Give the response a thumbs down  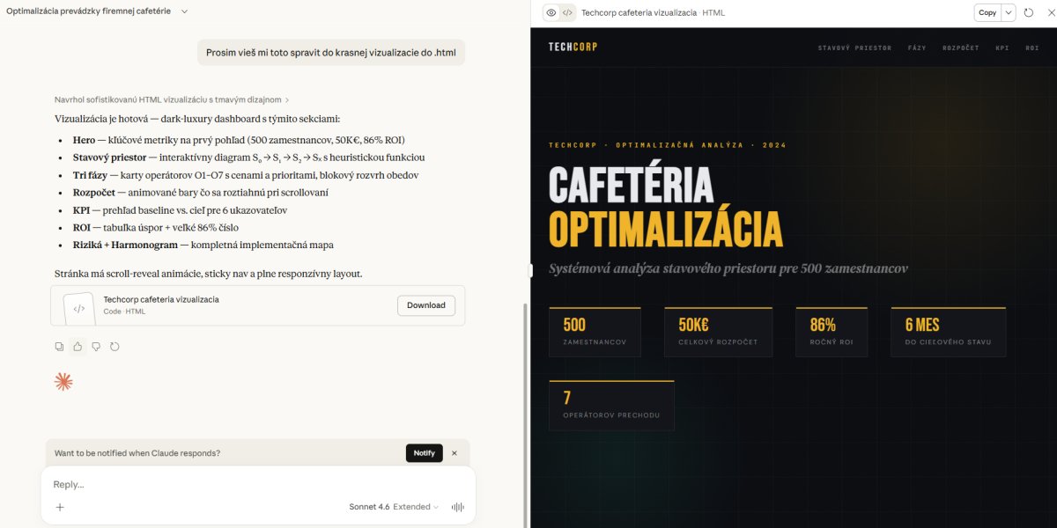point(96,347)
